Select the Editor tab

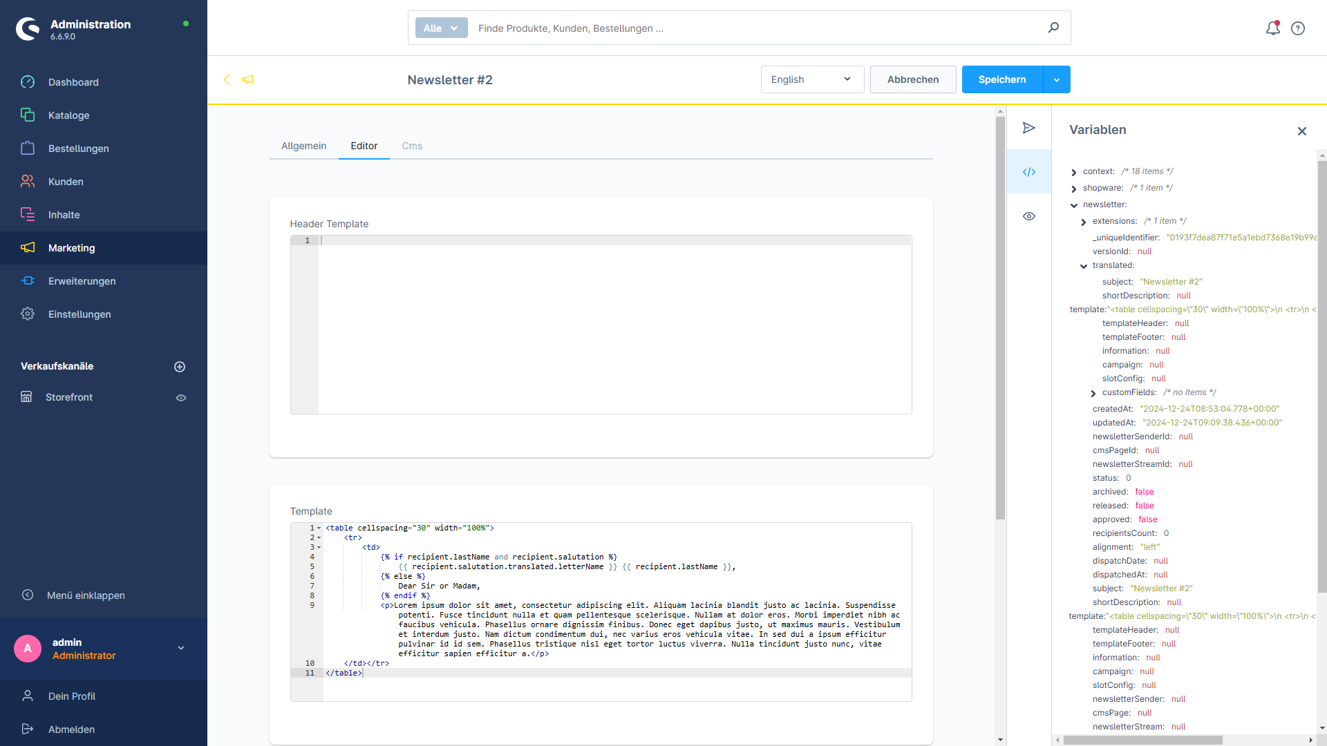coord(364,146)
